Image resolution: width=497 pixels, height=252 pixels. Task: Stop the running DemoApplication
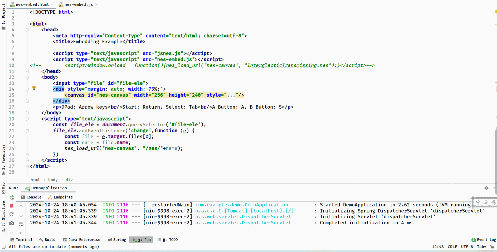pyautogui.click(x=12, y=206)
